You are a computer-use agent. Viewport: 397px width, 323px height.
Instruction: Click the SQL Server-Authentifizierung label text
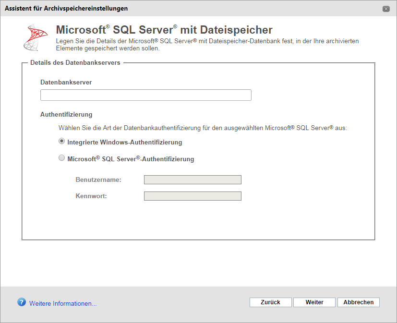(131, 159)
